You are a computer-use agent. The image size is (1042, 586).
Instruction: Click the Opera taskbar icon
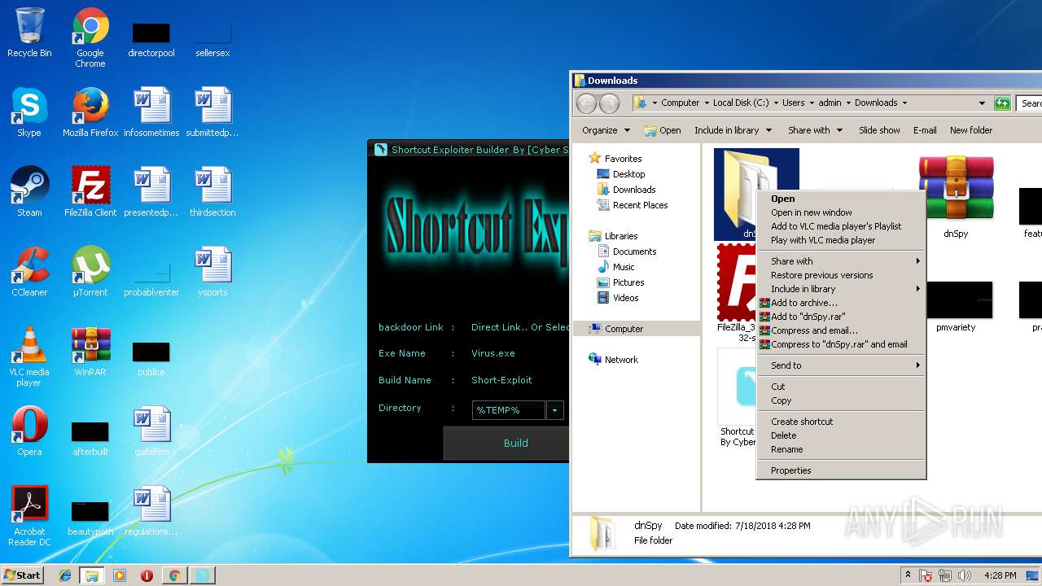coord(147,575)
